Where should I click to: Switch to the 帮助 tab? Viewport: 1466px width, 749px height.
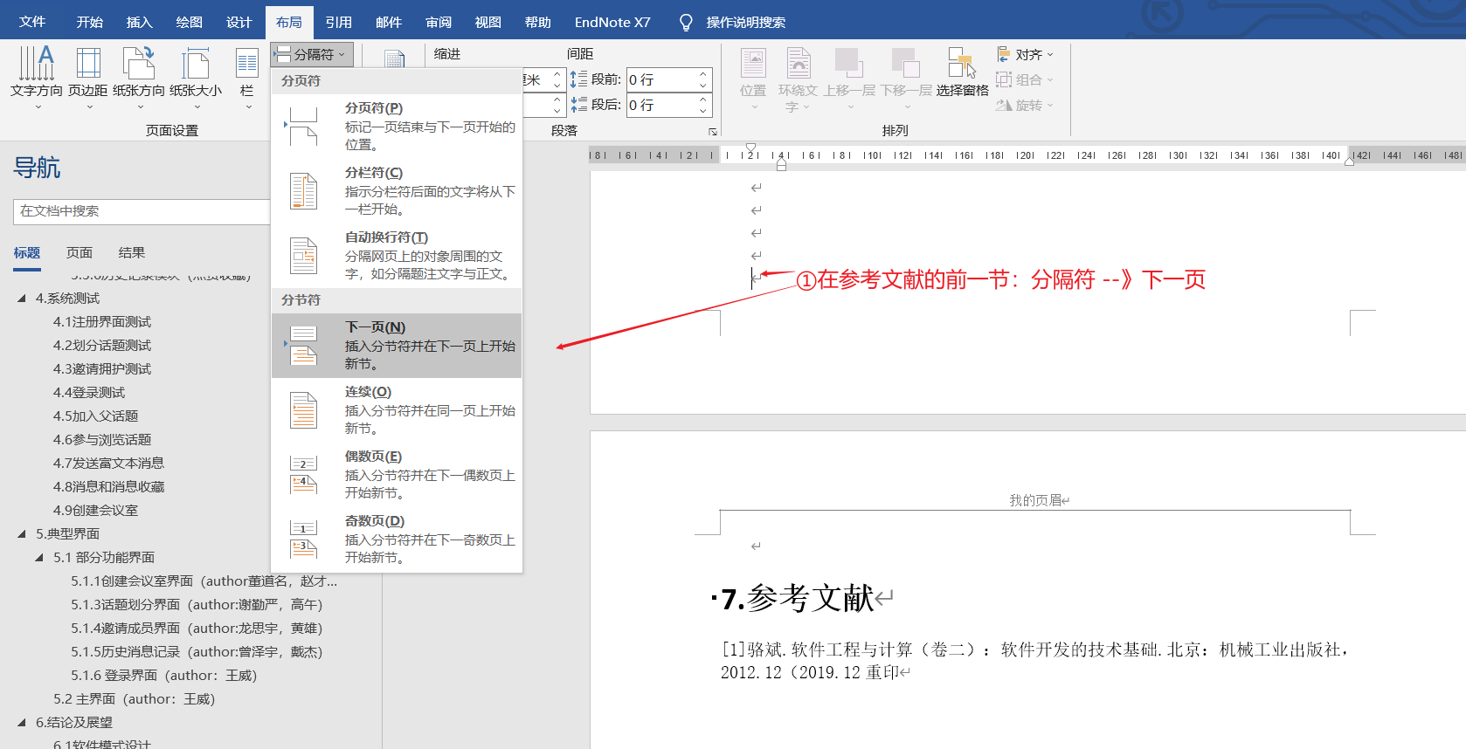pos(538,22)
